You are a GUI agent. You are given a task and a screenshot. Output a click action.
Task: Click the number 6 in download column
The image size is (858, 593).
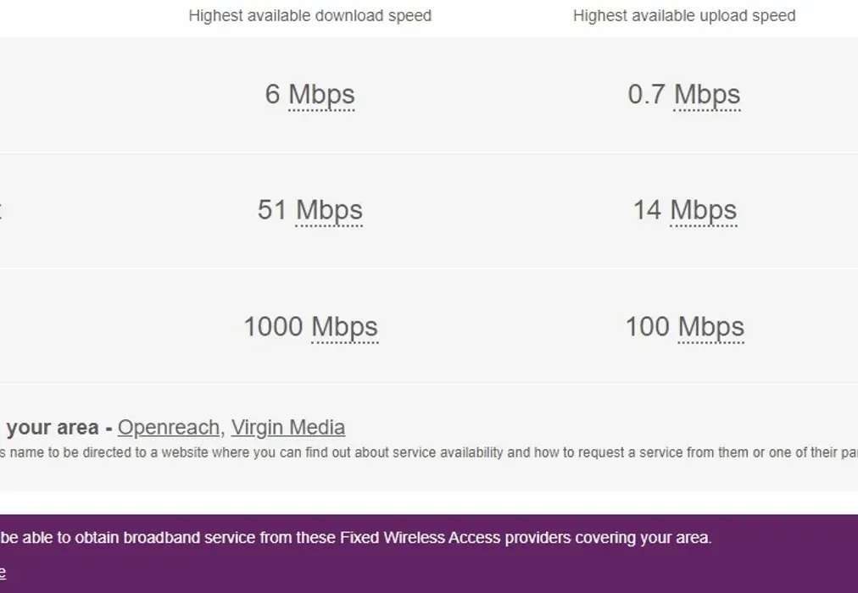(272, 95)
